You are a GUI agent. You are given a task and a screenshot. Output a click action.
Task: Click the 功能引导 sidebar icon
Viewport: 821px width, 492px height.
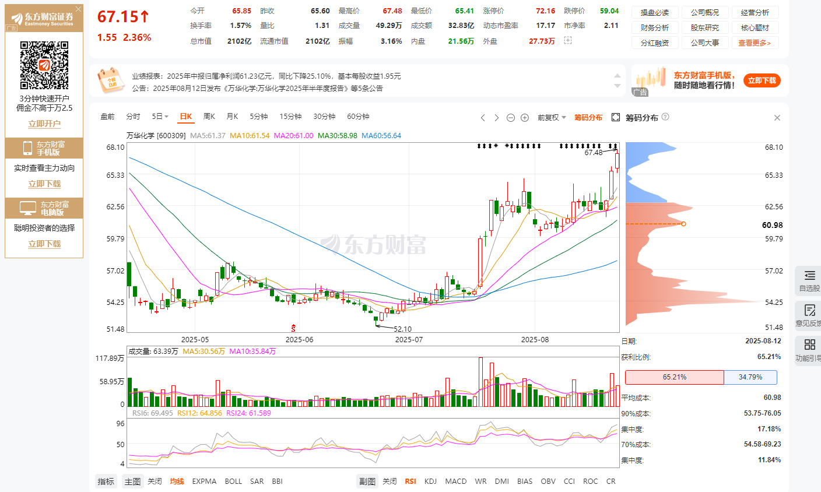pyautogui.click(x=809, y=350)
